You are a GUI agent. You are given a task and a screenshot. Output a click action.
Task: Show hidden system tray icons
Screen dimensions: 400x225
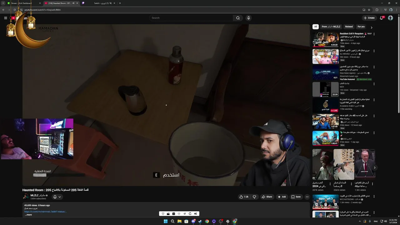click(x=360, y=221)
